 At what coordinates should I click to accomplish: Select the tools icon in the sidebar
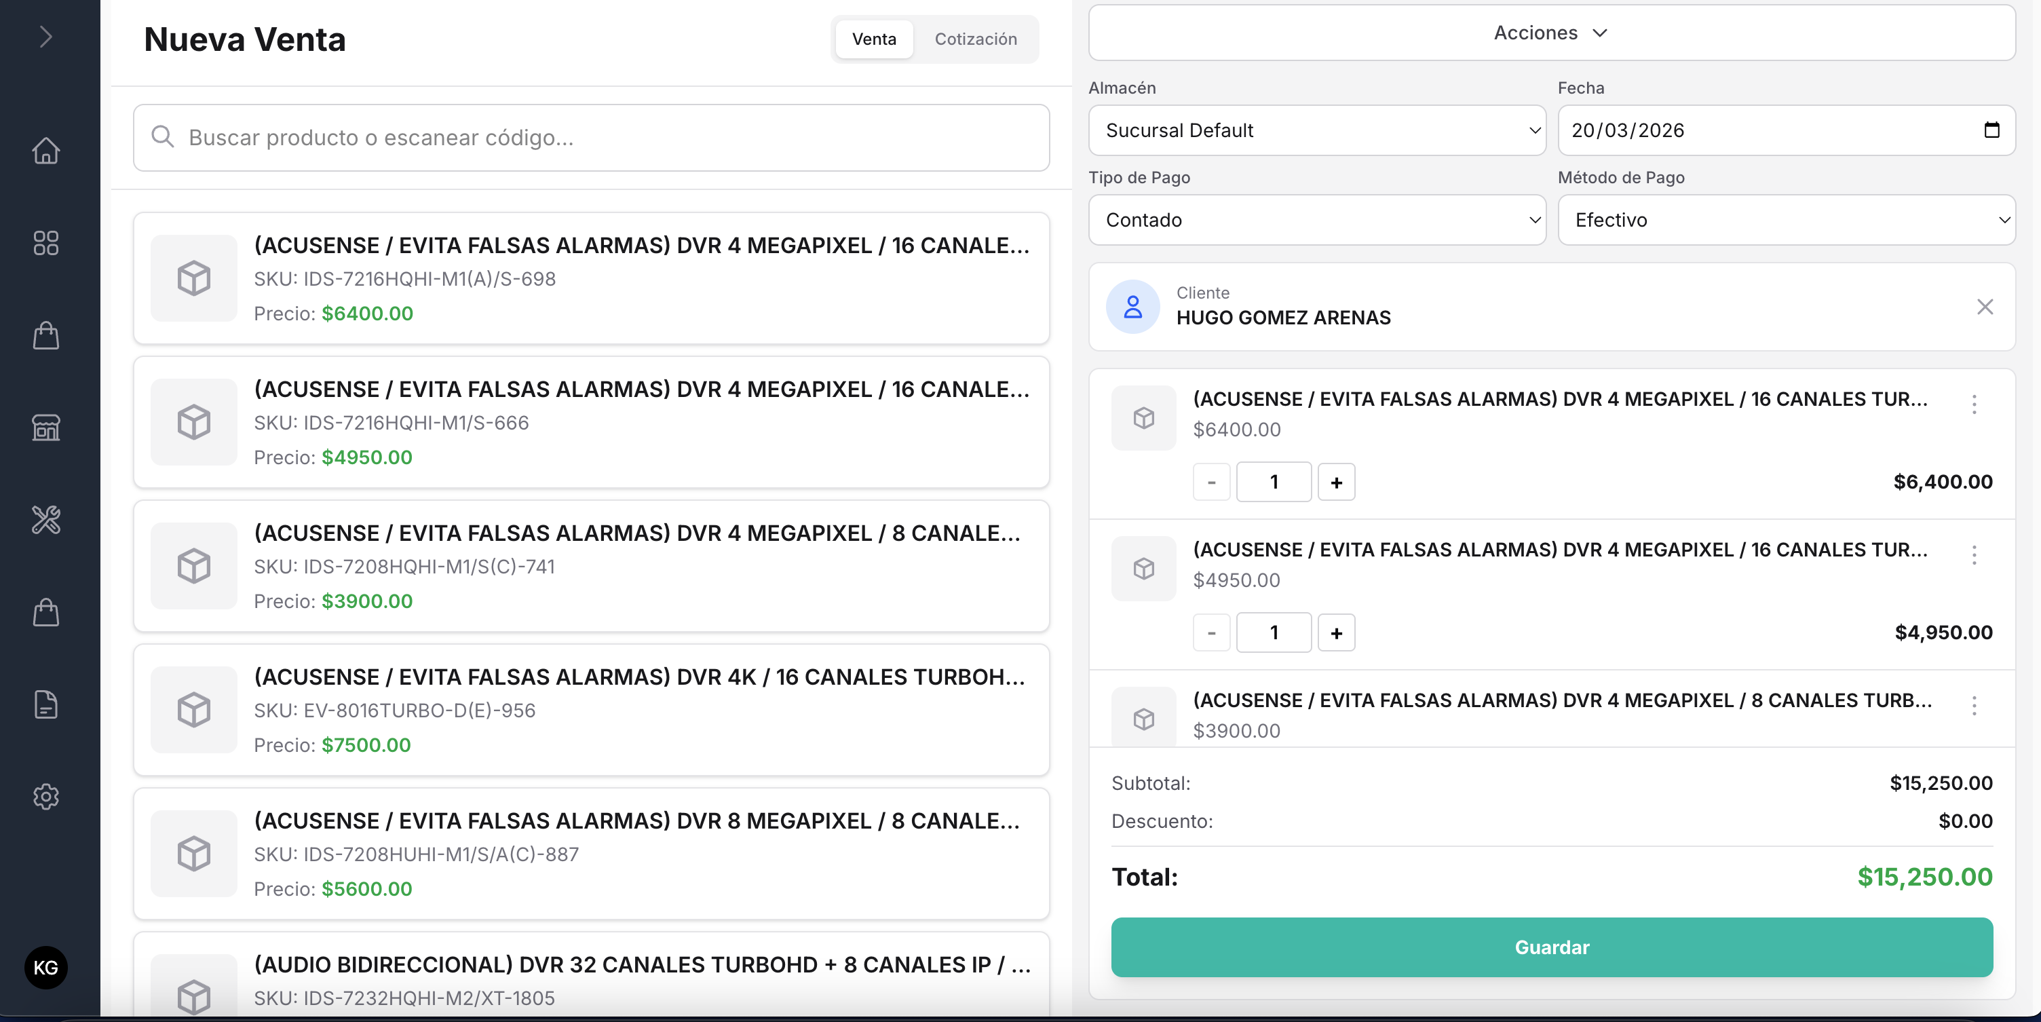click(x=45, y=520)
